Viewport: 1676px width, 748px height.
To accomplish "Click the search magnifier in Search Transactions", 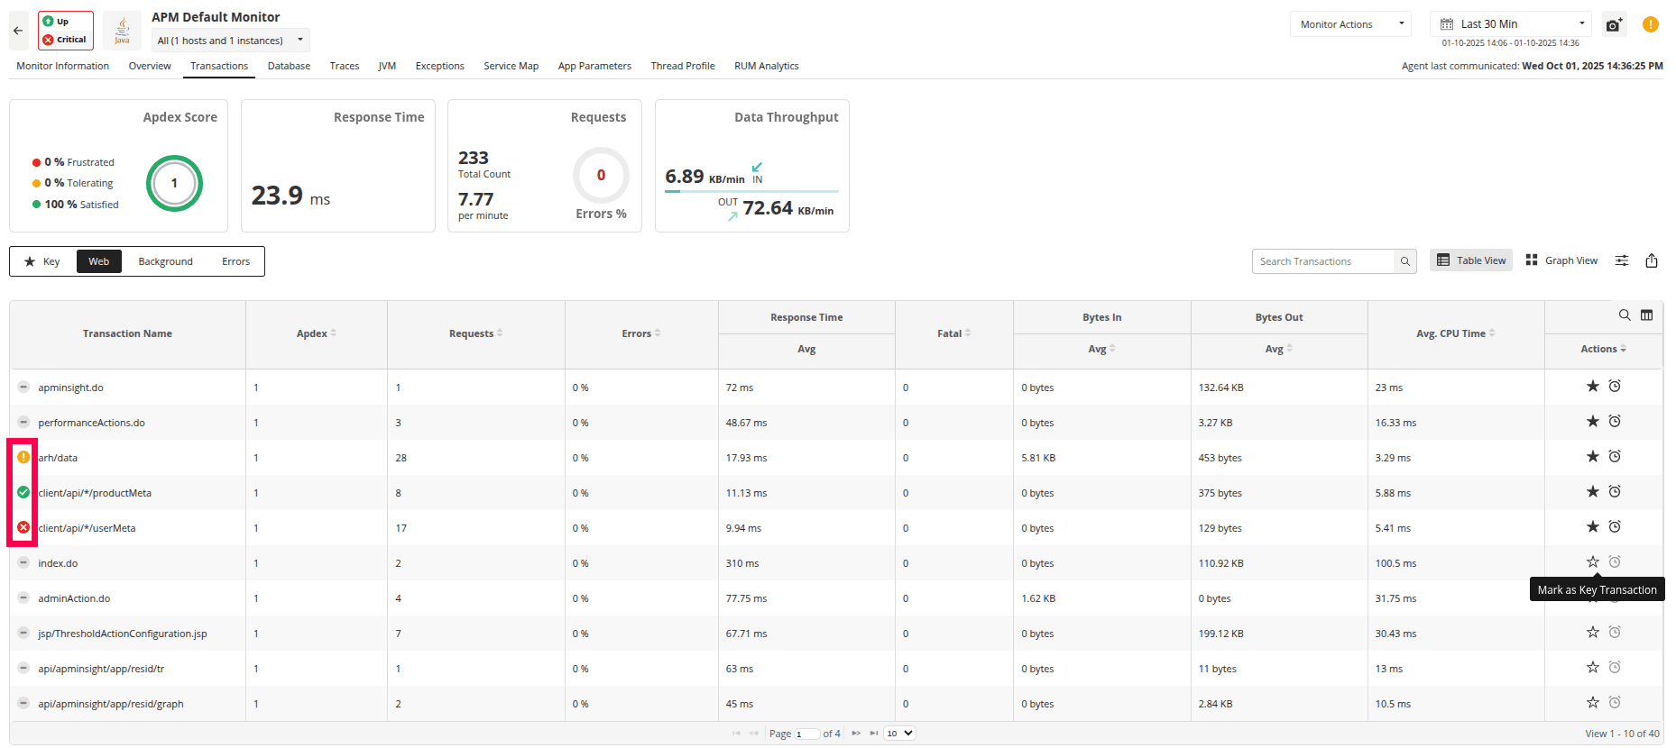I will pos(1404,261).
